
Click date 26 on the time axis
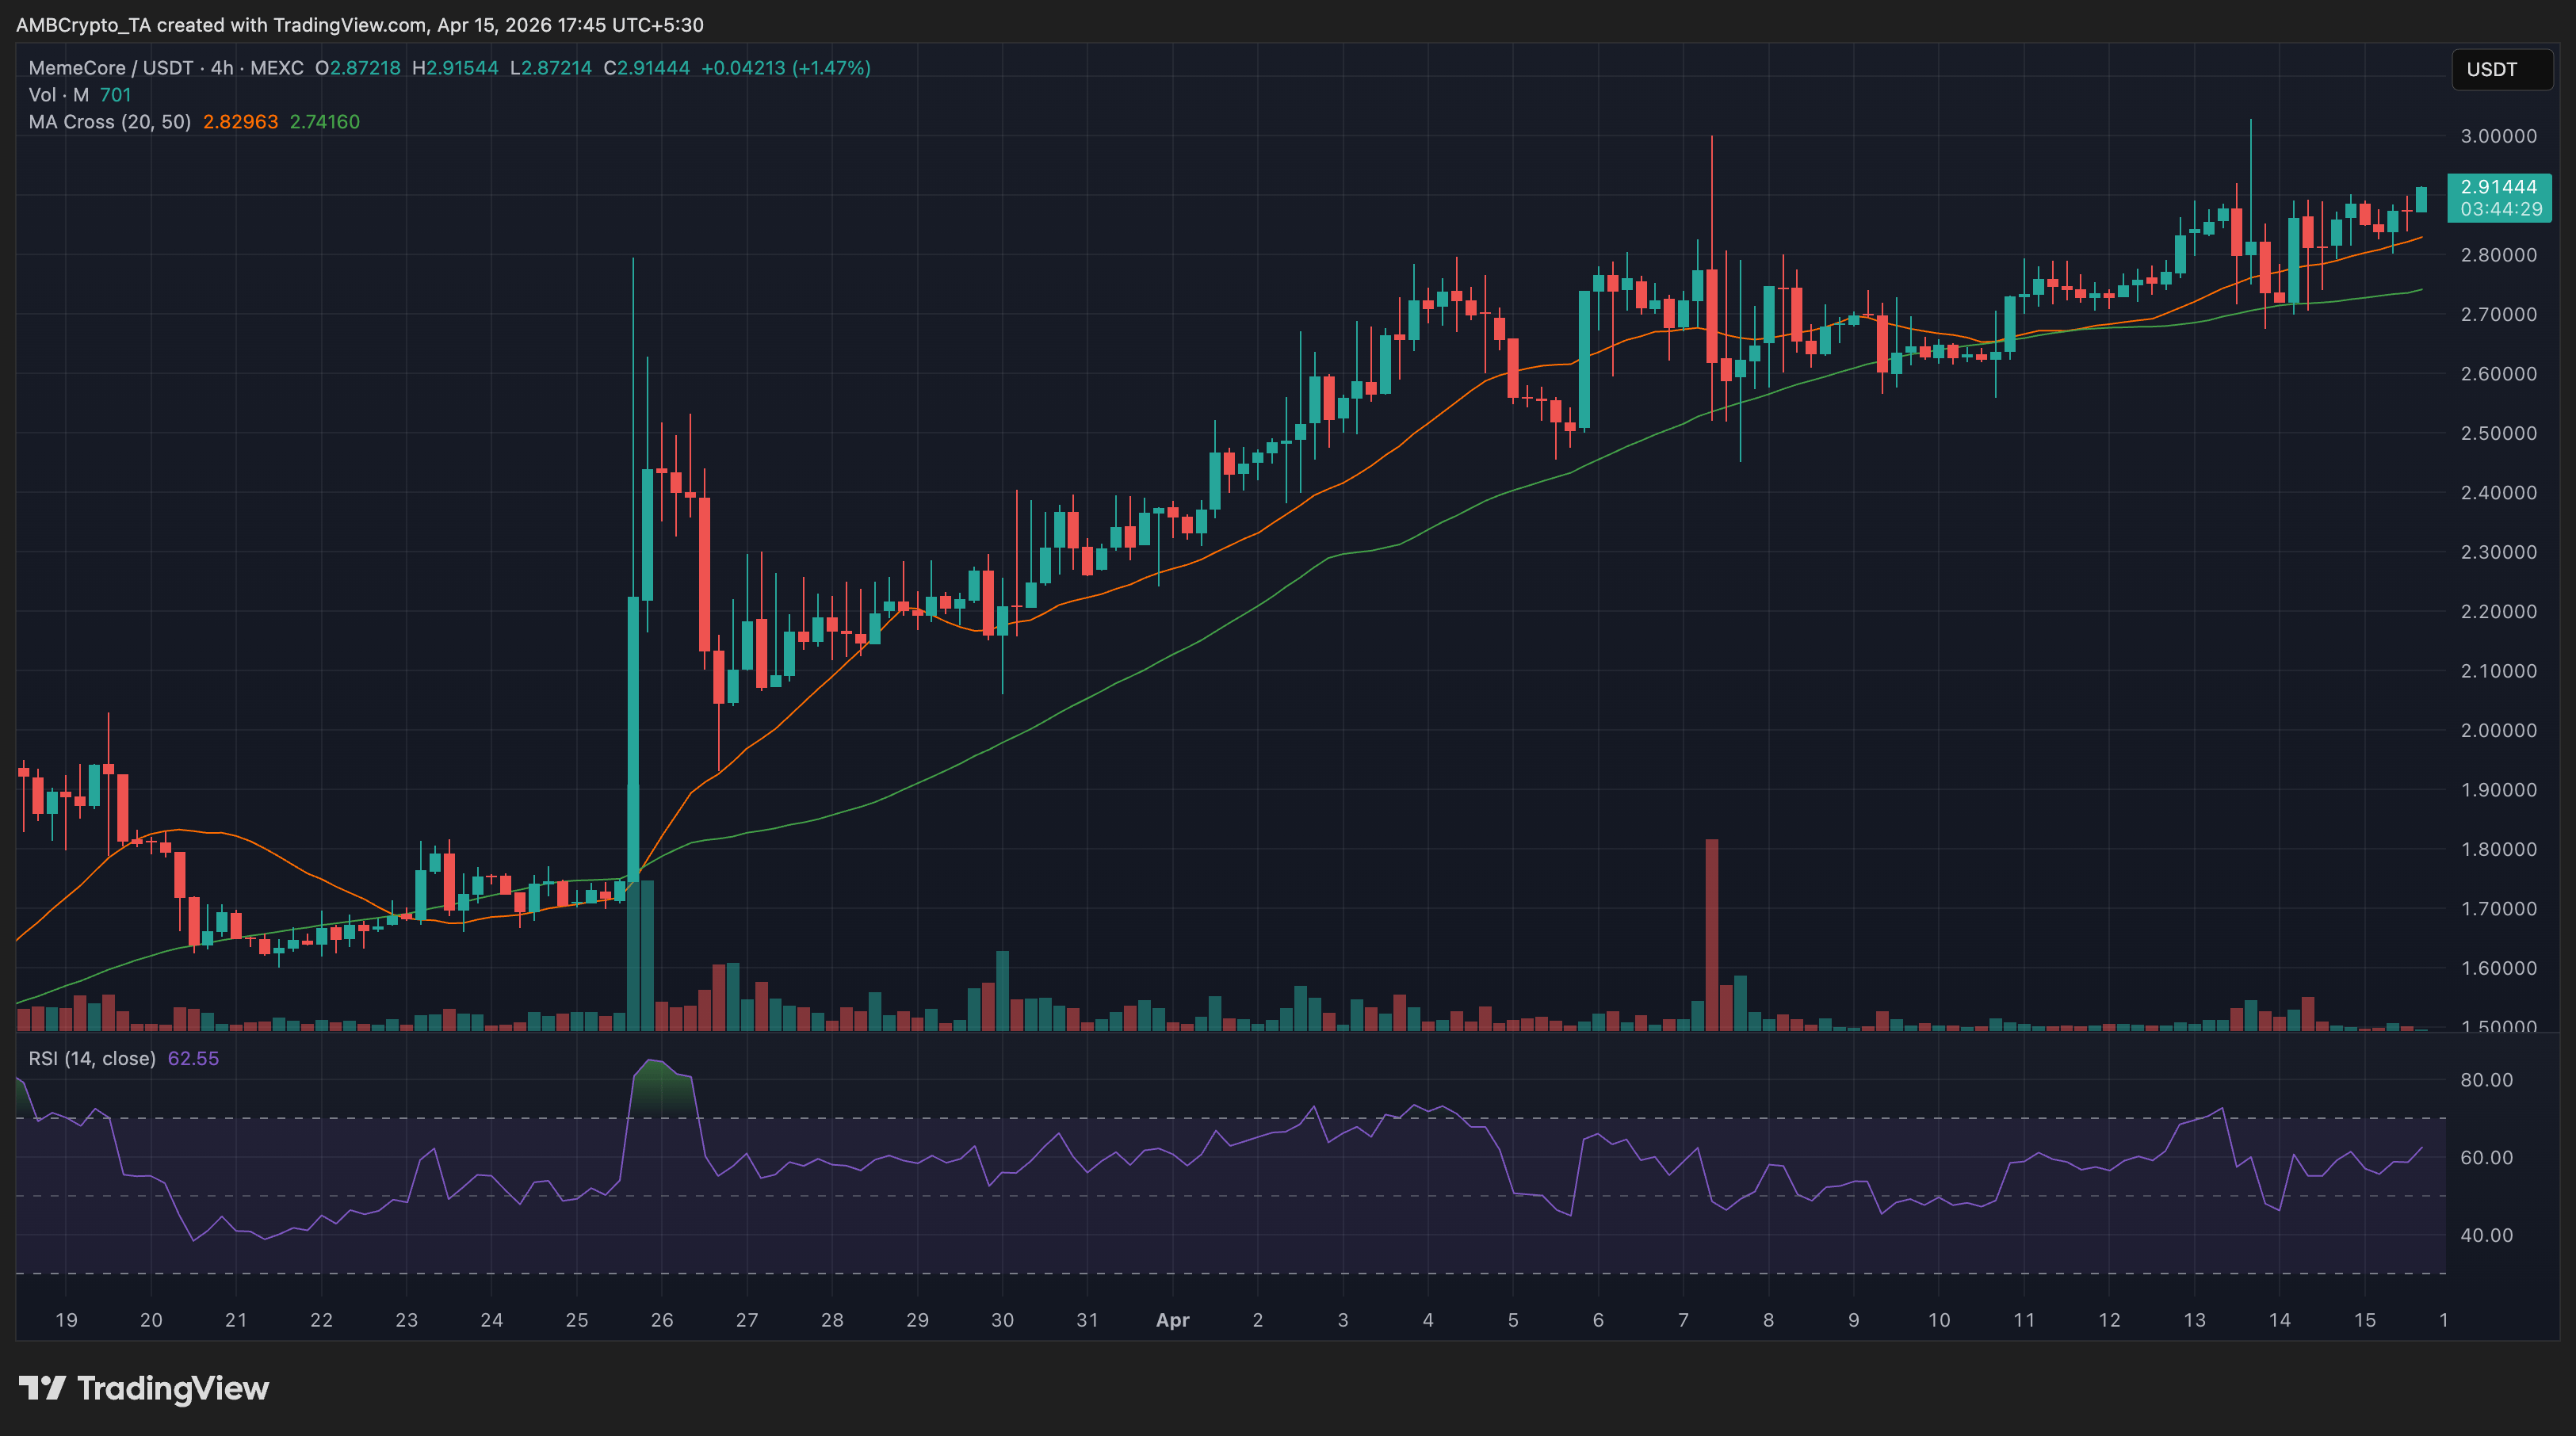coord(662,1320)
